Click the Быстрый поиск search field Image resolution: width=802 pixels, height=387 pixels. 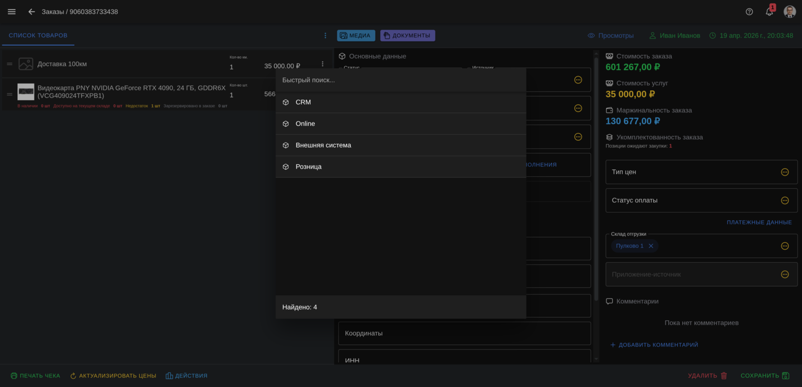(400, 80)
